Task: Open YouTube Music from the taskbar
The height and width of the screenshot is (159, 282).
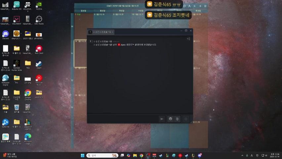Action: (180, 155)
